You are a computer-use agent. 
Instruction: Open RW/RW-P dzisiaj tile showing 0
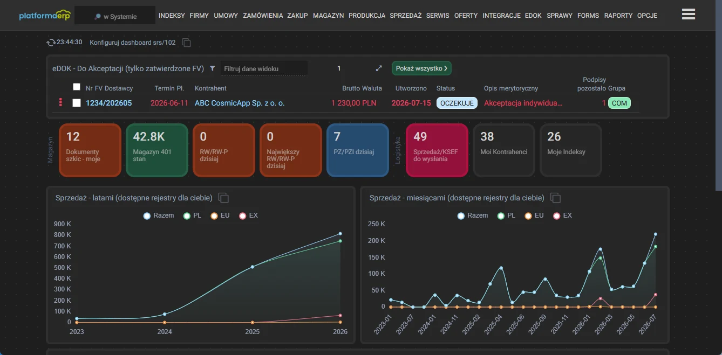(223, 150)
